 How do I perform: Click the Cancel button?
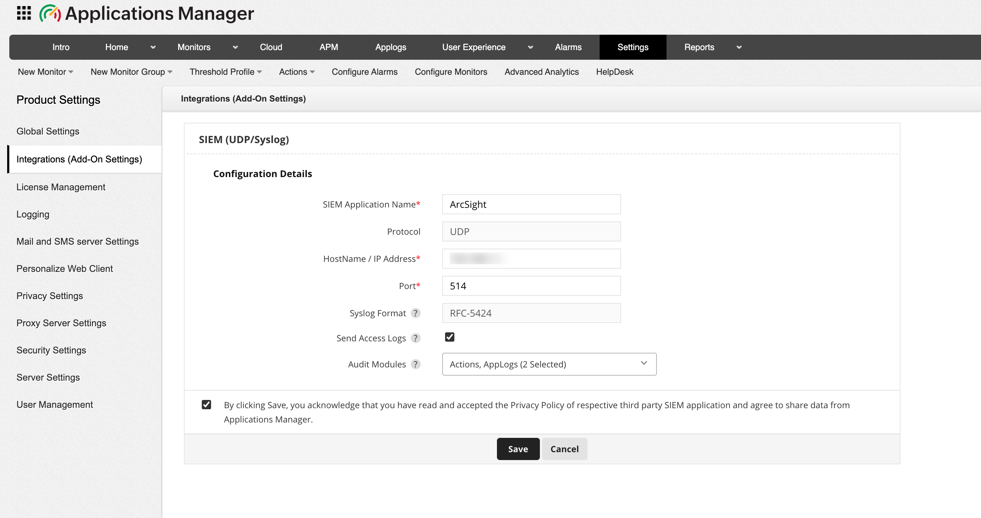pos(564,449)
